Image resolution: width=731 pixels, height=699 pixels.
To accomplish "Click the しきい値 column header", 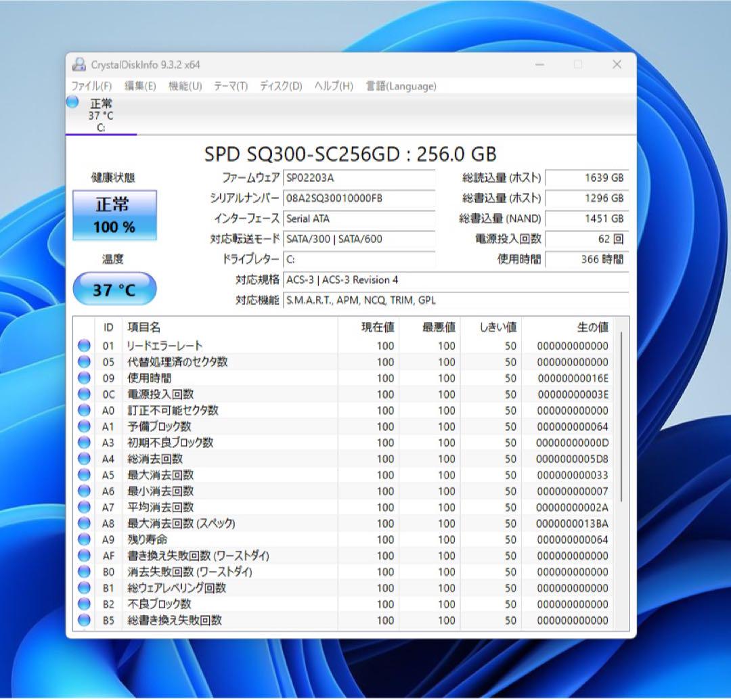I will point(491,328).
